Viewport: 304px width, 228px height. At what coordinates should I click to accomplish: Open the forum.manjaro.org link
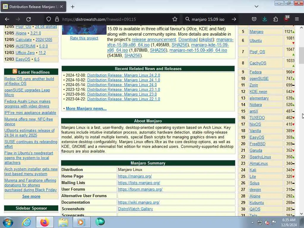pos(140,189)
